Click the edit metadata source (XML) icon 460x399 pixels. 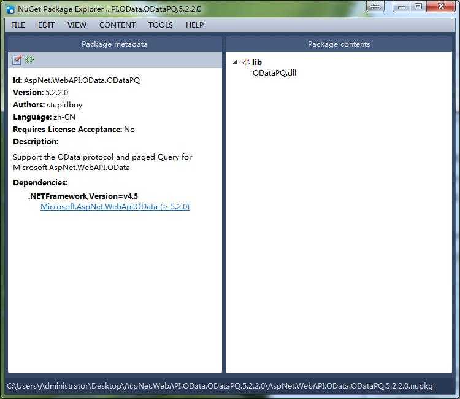click(29, 60)
